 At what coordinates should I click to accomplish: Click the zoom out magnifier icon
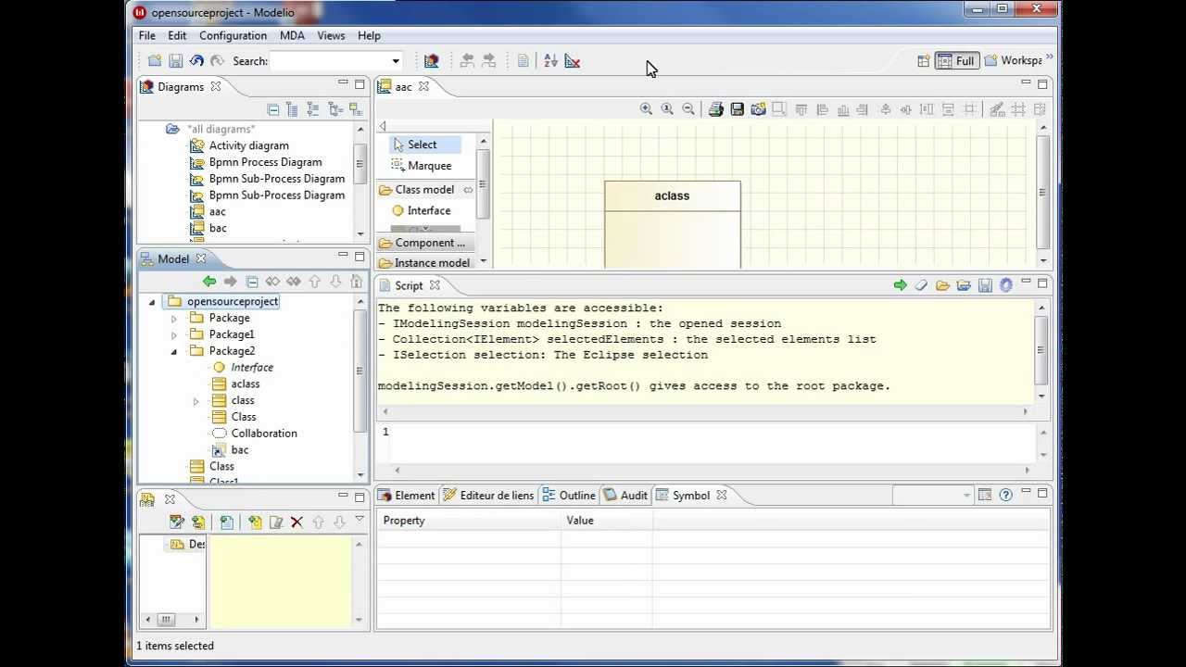click(688, 109)
